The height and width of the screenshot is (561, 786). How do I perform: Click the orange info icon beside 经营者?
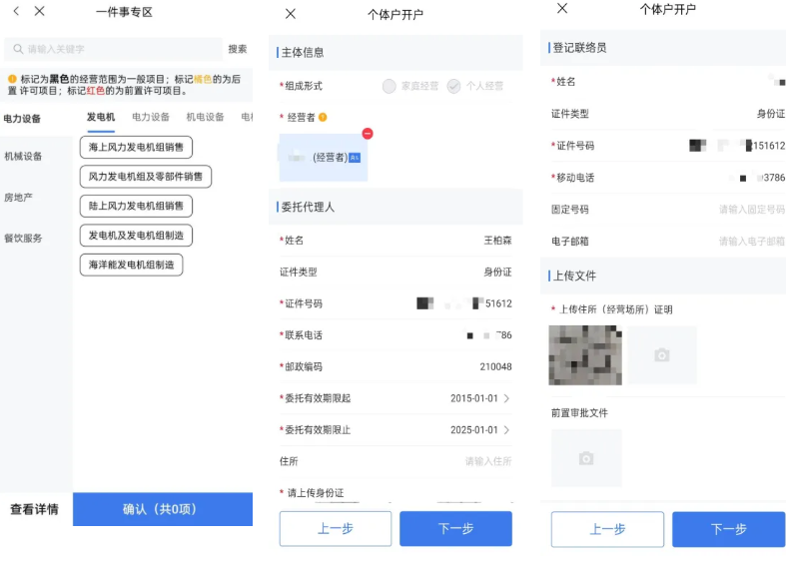pyautogui.click(x=323, y=118)
